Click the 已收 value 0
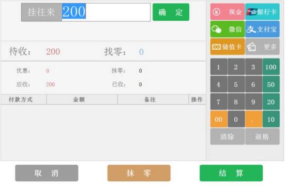This screenshot has height=187, width=286. tap(140, 84)
